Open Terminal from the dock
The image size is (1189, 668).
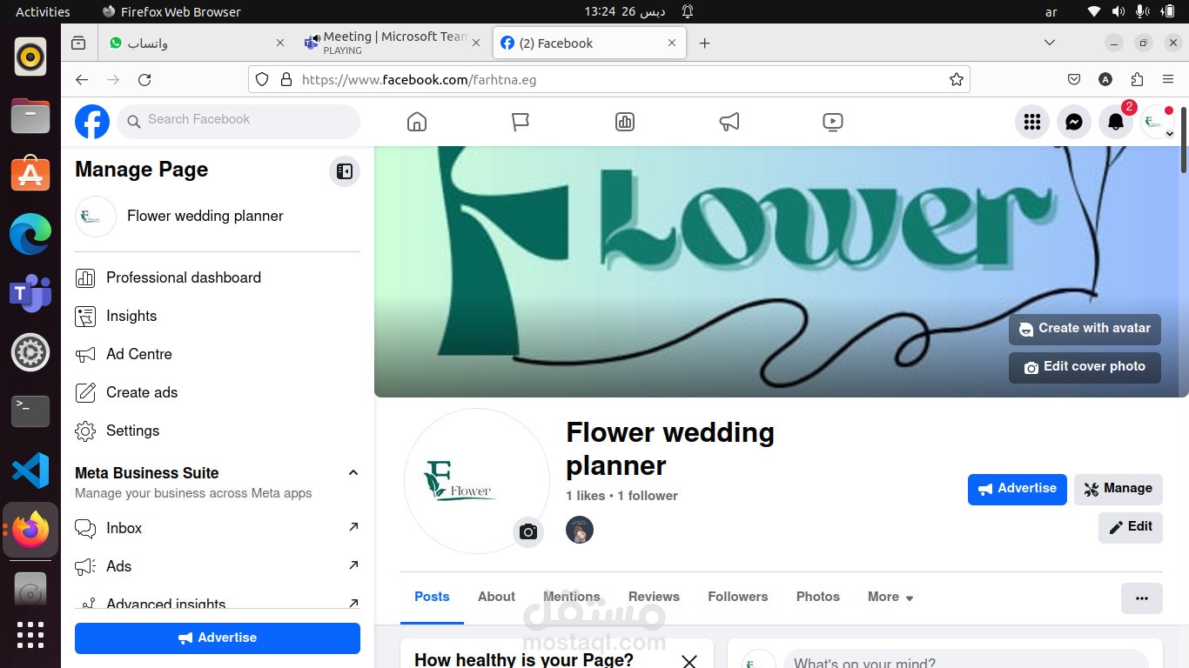[30, 411]
